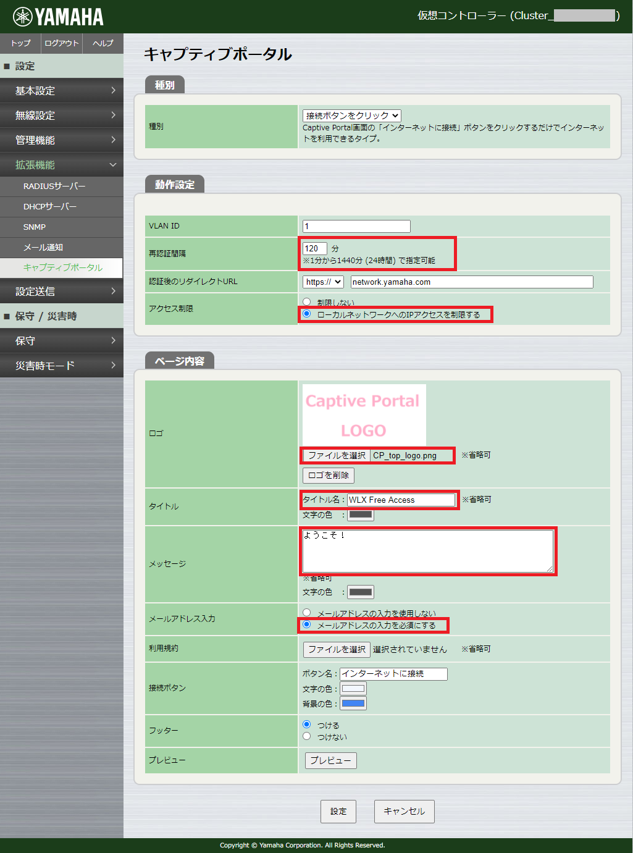Go to the SNMP settings page
The height and width of the screenshot is (853, 633).
click(x=62, y=227)
